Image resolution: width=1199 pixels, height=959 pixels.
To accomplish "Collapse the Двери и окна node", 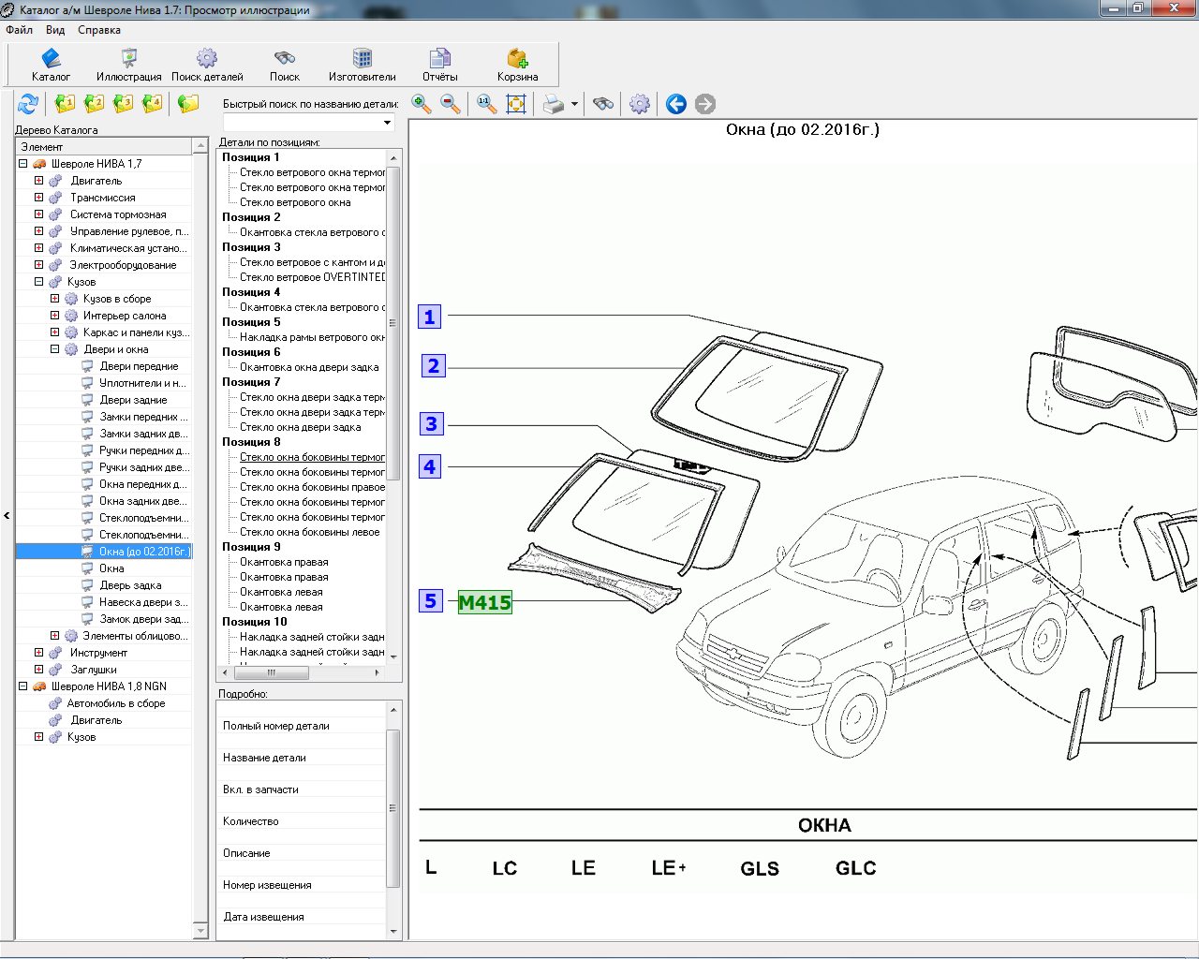I will click(x=54, y=349).
